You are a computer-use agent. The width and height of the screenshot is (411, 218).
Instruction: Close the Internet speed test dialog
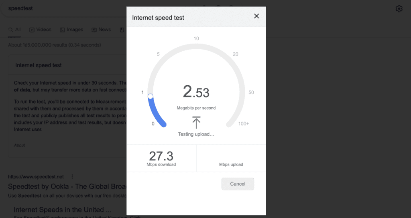pos(256,16)
